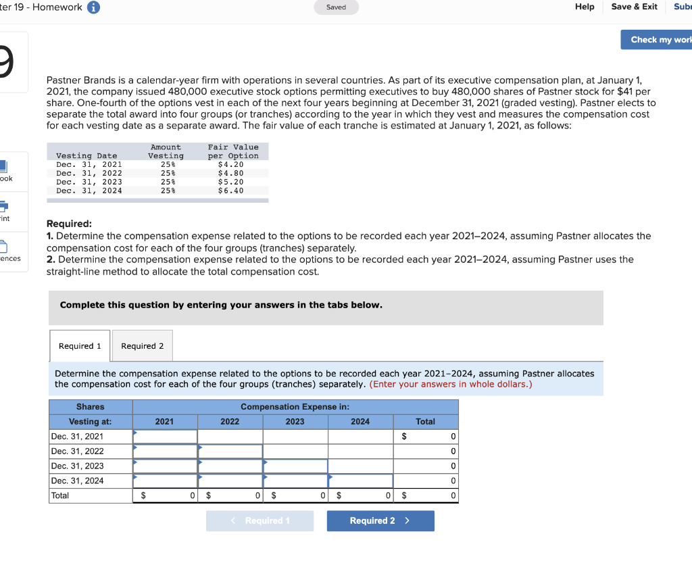Click the Shares header cell
The width and height of the screenshot is (692, 588).
[91, 407]
